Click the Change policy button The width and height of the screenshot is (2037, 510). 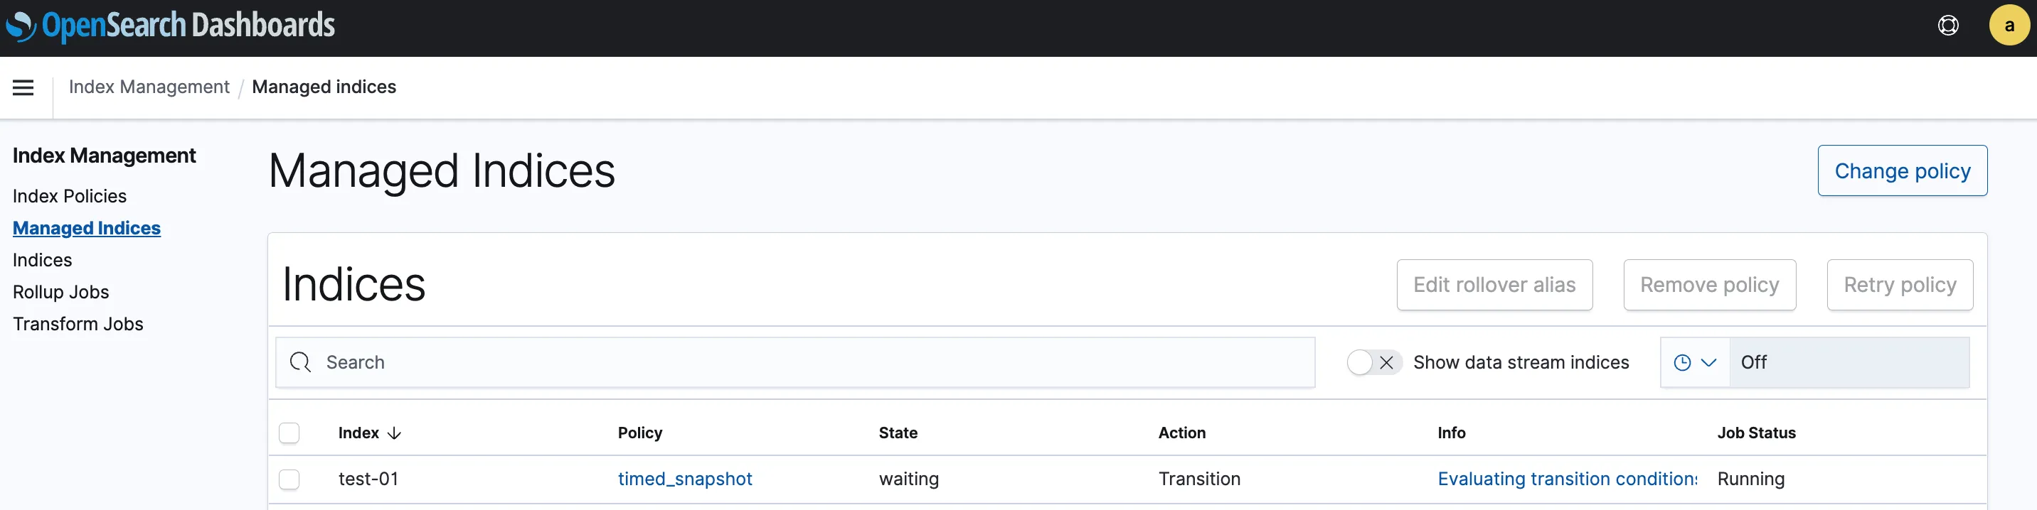pyautogui.click(x=1902, y=170)
